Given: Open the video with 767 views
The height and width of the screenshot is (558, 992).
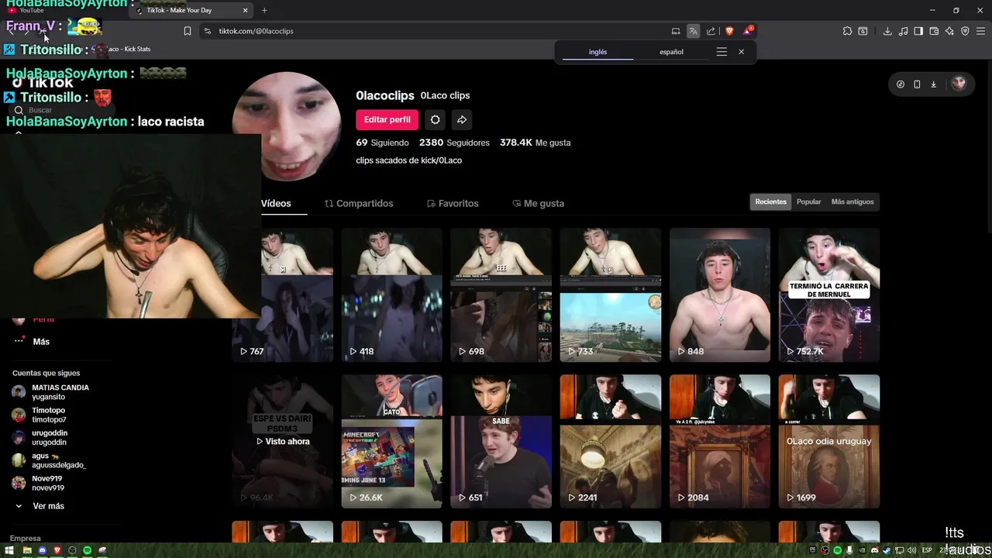Looking at the screenshot, I should click(282, 294).
